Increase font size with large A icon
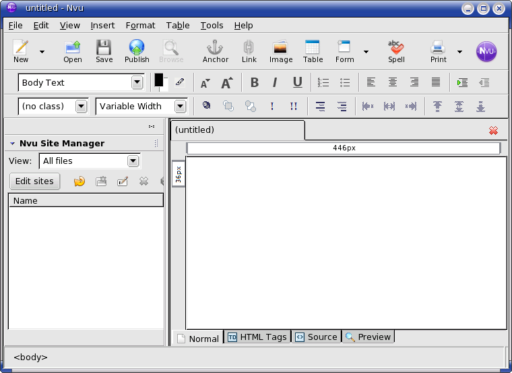 click(227, 83)
